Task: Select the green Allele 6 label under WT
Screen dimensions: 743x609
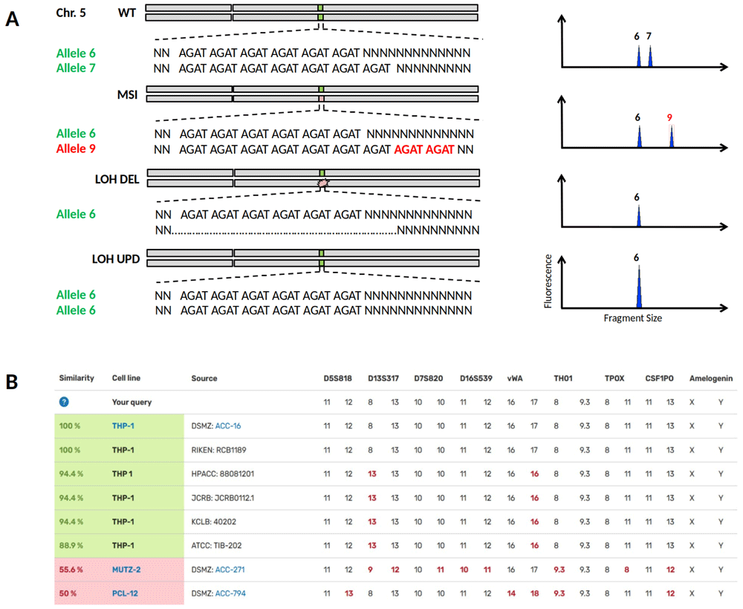Action: click(x=75, y=53)
